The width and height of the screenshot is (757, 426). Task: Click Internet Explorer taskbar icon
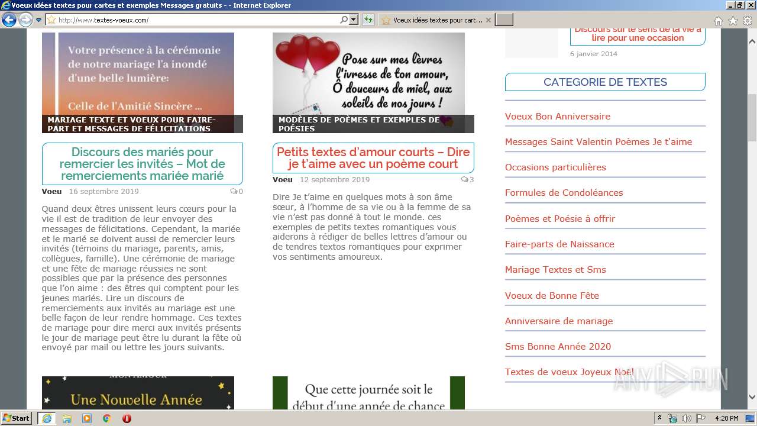pyautogui.click(x=47, y=418)
